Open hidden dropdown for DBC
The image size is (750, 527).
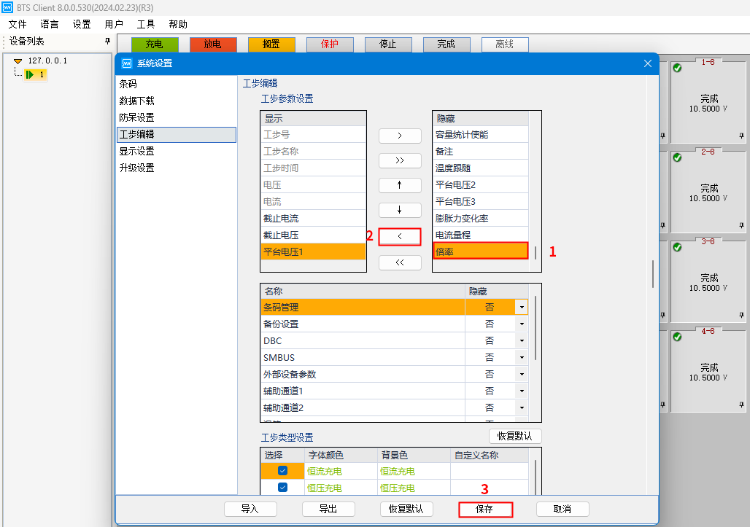pos(522,340)
